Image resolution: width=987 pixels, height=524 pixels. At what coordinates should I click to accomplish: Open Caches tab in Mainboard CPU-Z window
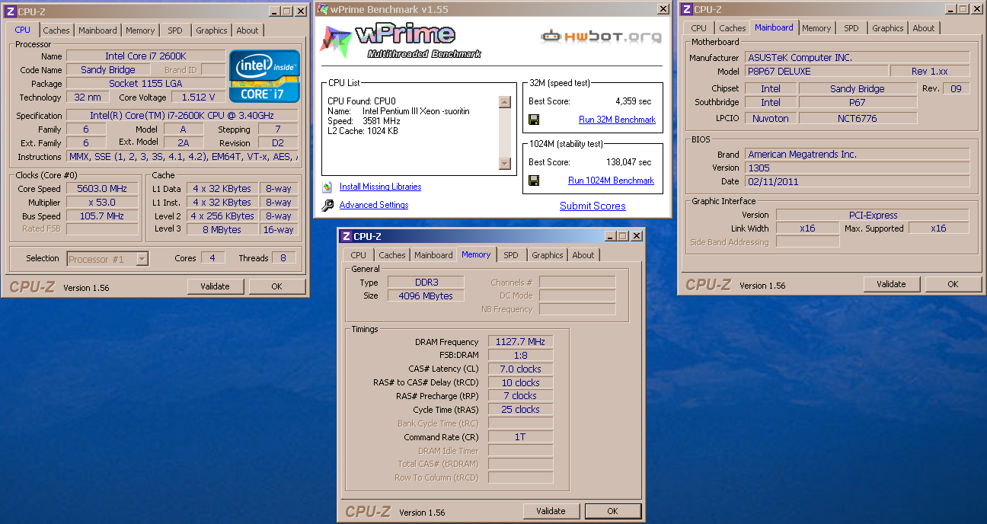point(733,28)
